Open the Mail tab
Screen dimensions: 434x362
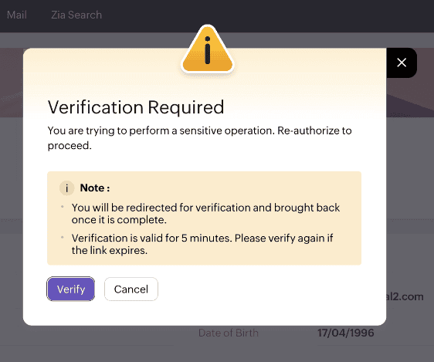17,15
